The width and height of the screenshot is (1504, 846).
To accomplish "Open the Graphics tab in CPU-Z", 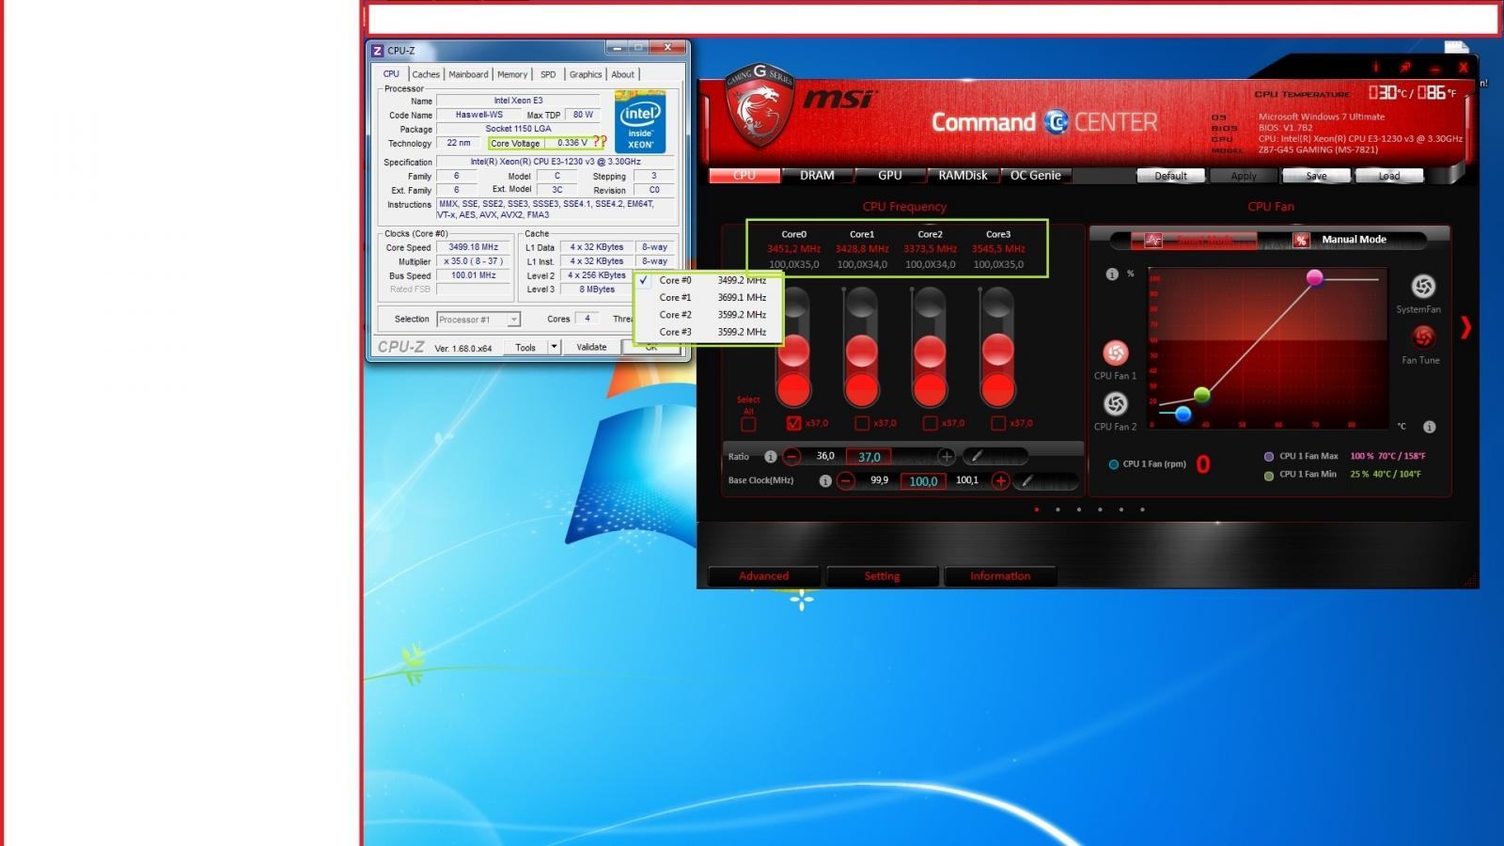I will (x=586, y=74).
